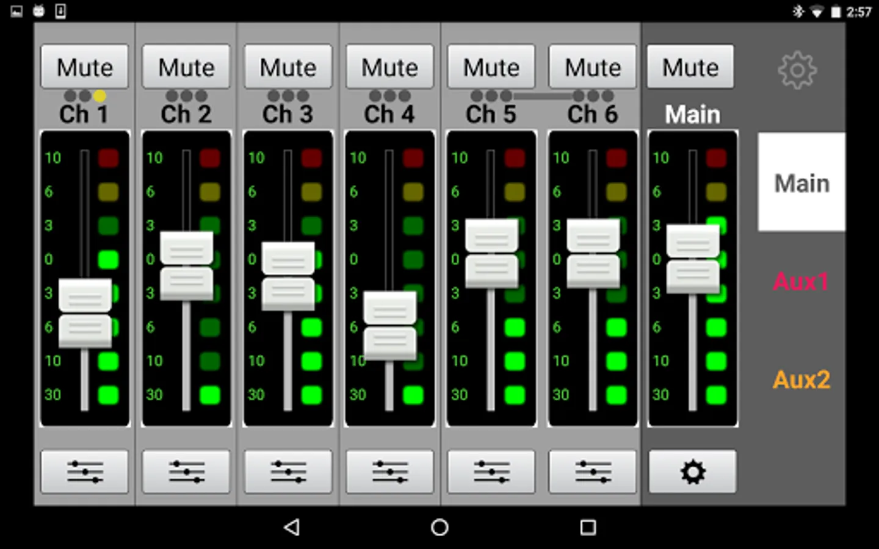Click the Main fader handle
The width and height of the screenshot is (879, 549).
693,259
